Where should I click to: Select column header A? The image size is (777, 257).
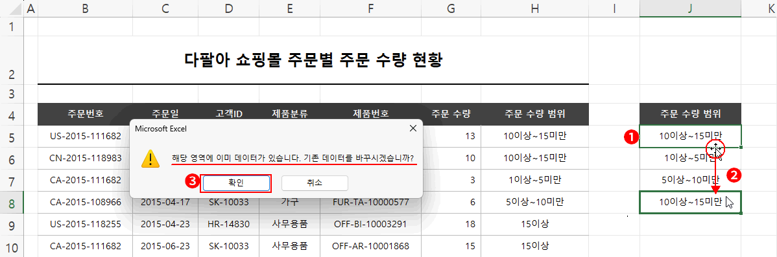point(30,8)
